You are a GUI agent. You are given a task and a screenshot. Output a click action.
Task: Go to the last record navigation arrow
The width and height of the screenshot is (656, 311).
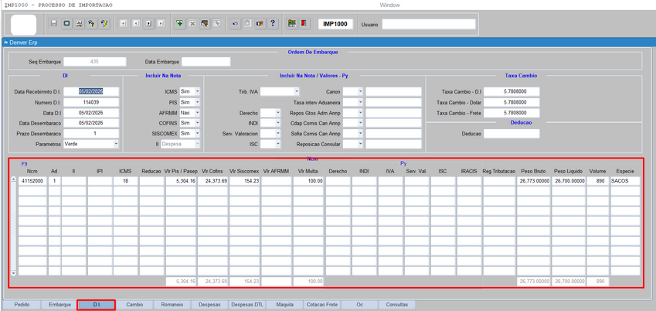(161, 24)
